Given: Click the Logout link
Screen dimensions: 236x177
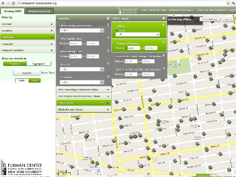Looking at the screenshot, I should pyautogui.click(x=232, y=10).
